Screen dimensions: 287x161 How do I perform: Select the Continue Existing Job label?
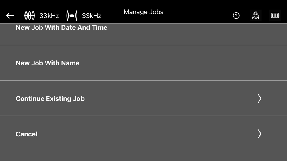click(50, 99)
